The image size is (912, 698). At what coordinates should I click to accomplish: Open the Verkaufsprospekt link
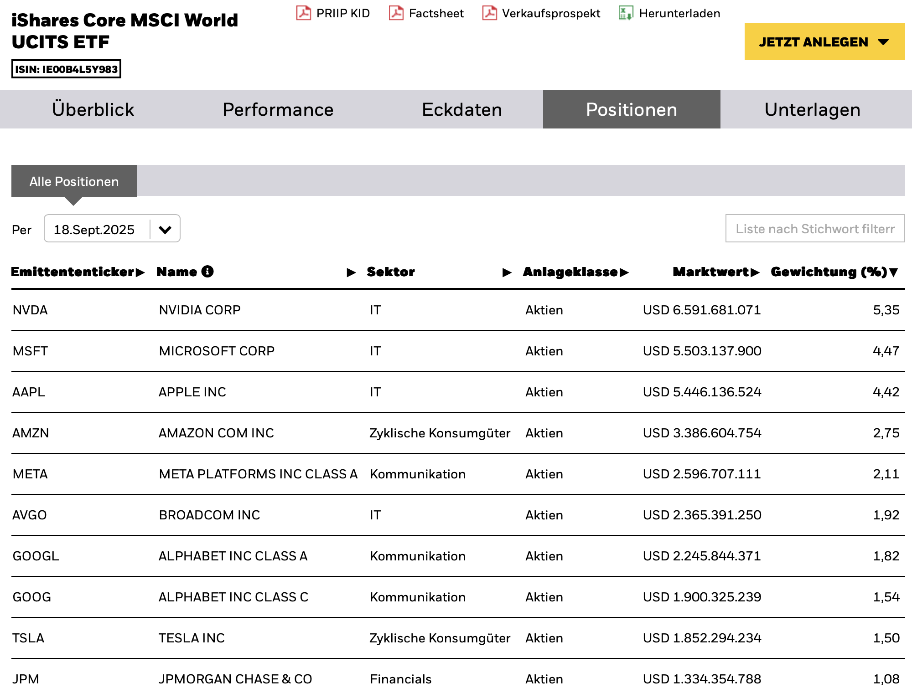point(550,13)
